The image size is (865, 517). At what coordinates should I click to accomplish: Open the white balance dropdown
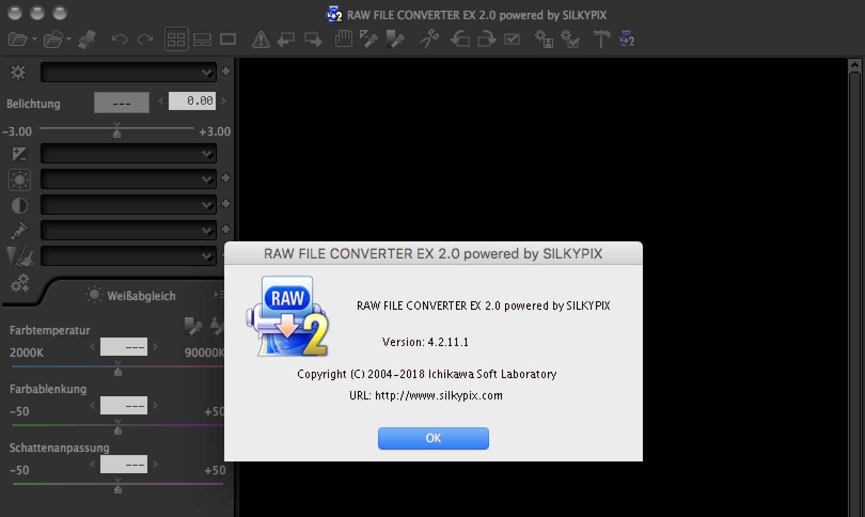pos(129,179)
